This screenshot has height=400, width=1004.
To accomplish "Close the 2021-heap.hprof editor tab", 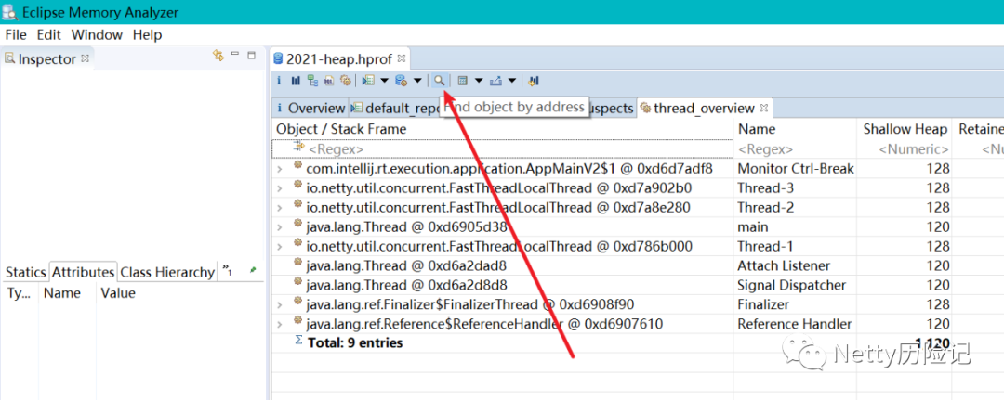I will pos(402,58).
